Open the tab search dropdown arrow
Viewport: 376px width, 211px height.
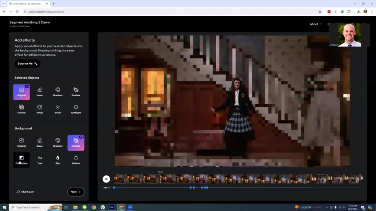coord(4,4)
